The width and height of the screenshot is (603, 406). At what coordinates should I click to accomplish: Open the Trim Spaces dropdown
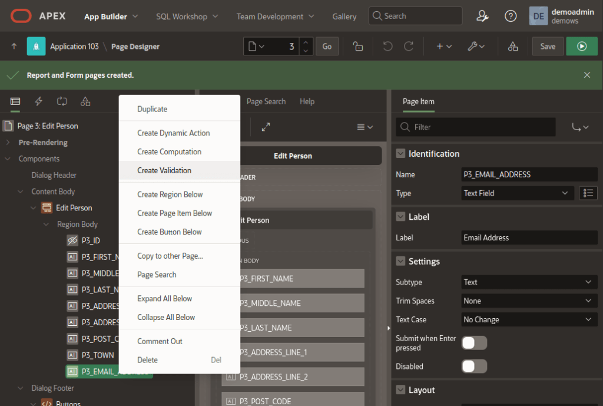(x=528, y=301)
